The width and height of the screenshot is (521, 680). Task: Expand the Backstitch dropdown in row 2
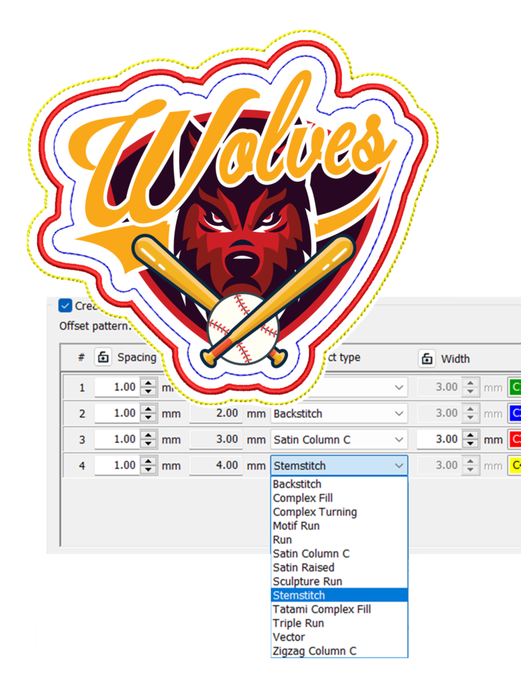pos(399,413)
